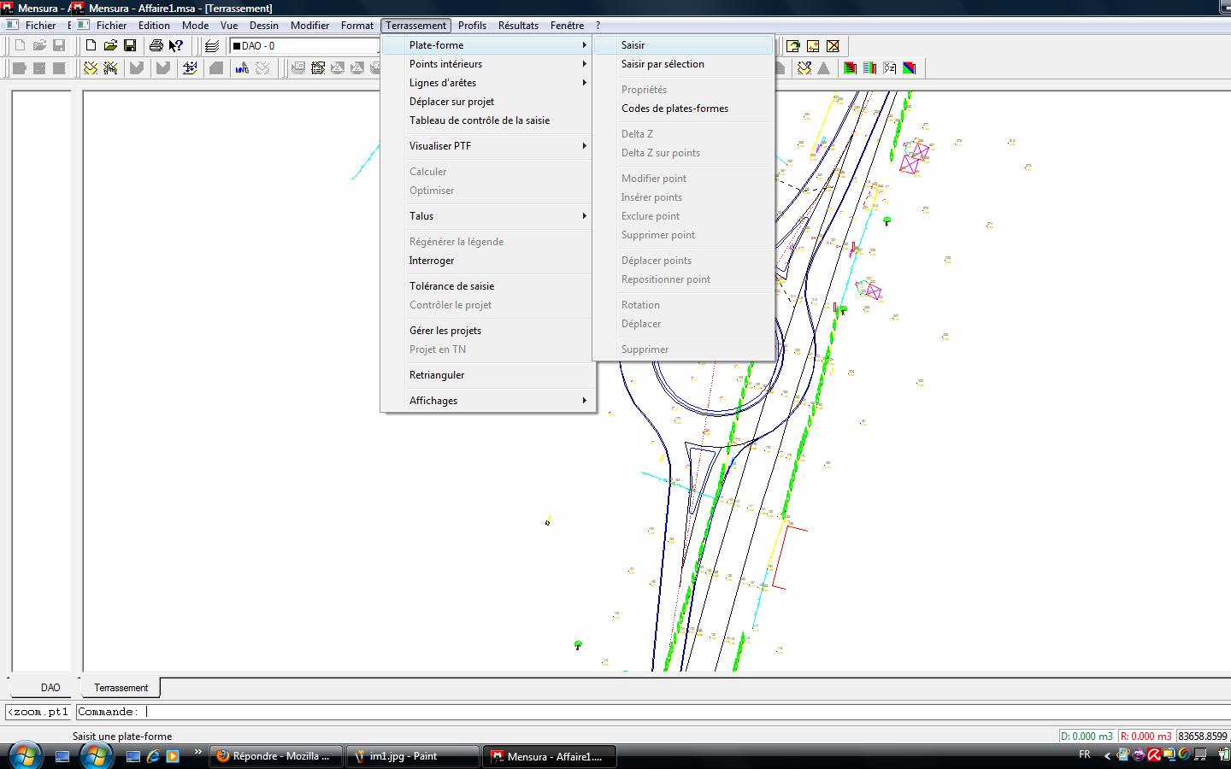Expand the Talus submenu

[x=489, y=216]
